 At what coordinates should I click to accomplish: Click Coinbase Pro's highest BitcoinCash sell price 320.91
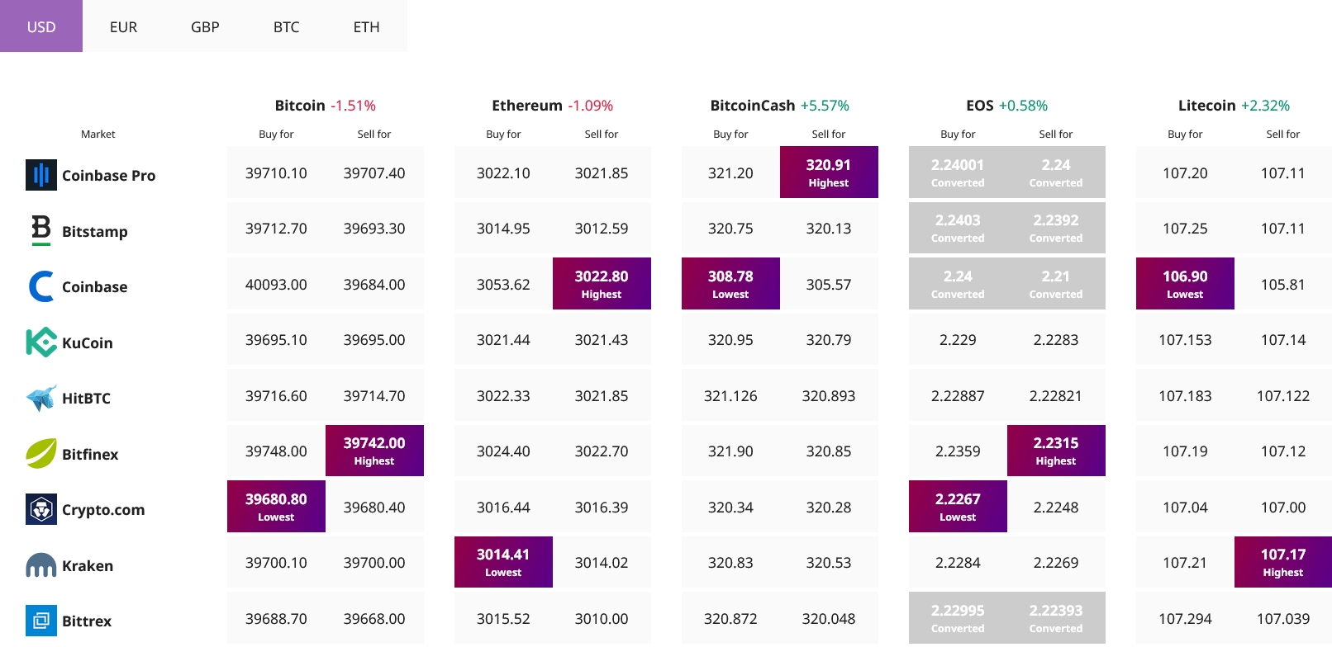[829, 172]
